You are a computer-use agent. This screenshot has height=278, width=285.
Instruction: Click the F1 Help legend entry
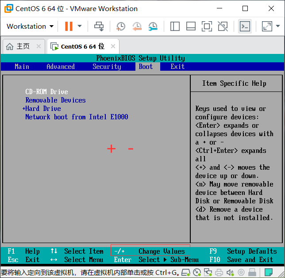pos(23,251)
